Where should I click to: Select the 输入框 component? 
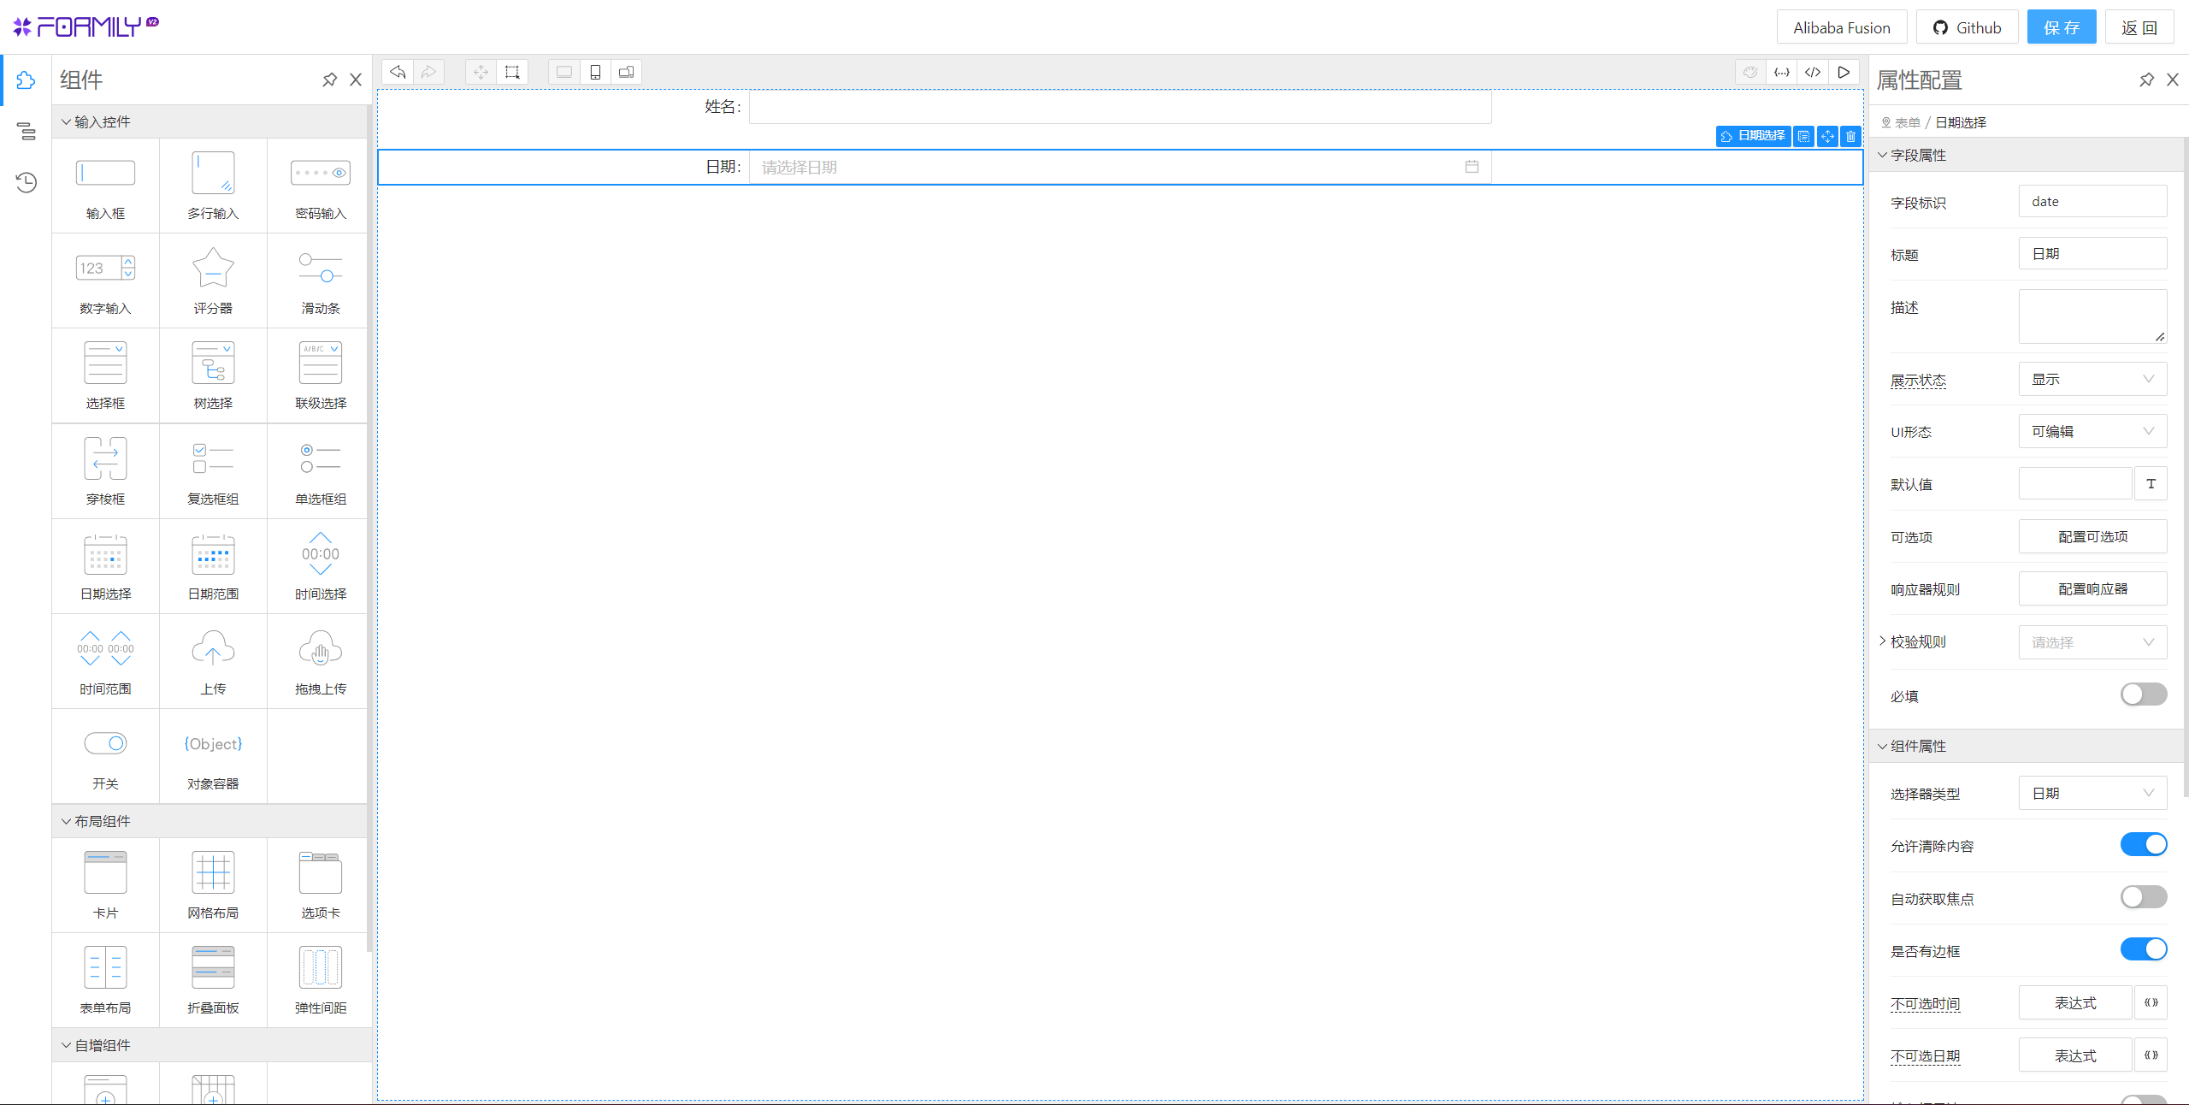pos(105,186)
